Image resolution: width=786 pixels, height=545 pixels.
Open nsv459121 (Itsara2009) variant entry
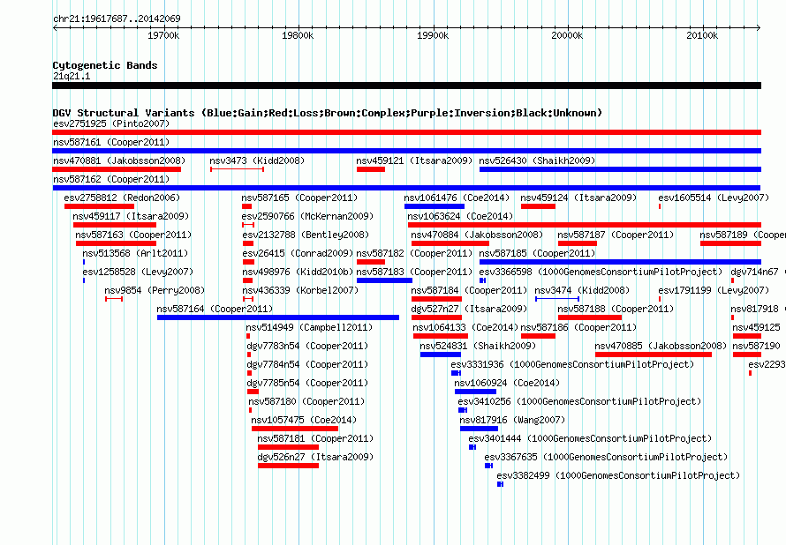[x=414, y=161]
